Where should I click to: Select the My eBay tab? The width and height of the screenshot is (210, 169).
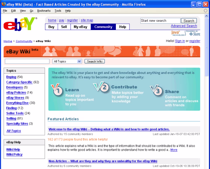click(81, 27)
